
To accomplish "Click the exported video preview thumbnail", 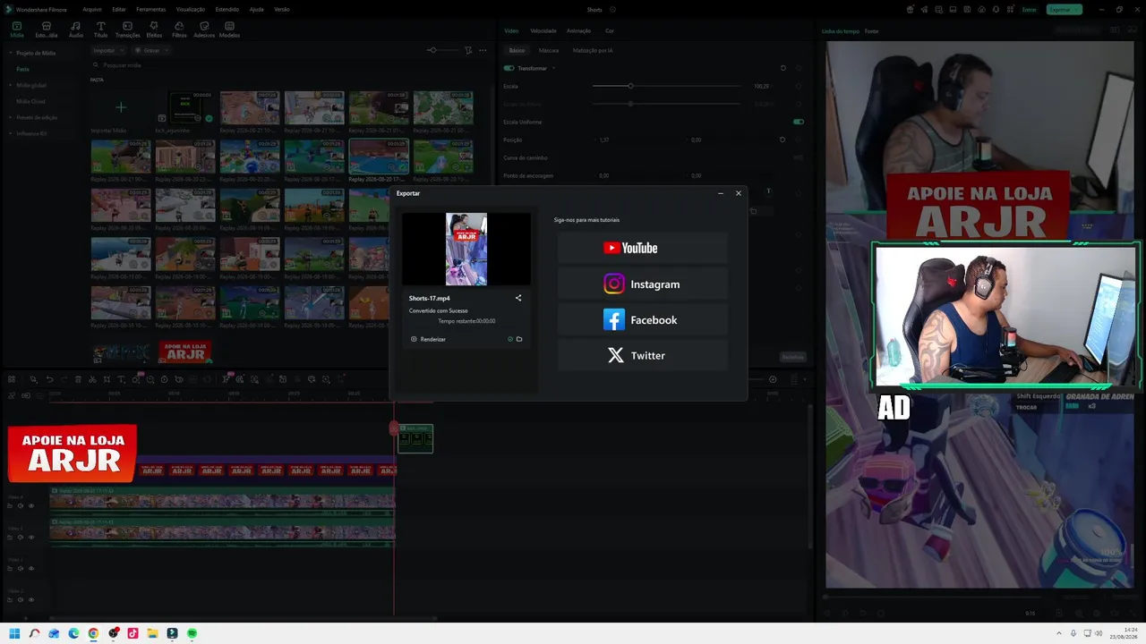I will click(x=466, y=249).
